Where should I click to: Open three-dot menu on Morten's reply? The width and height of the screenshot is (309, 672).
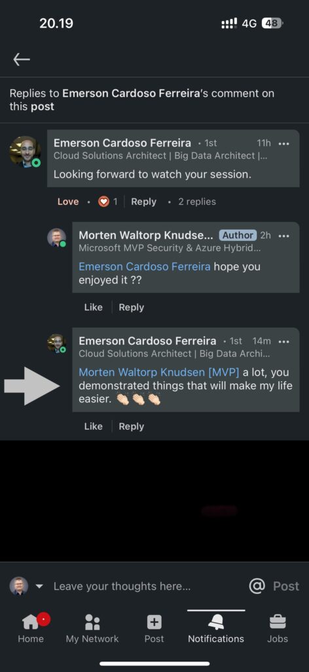coord(283,236)
